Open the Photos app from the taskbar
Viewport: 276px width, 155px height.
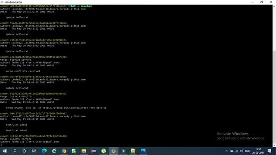click(x=143, y=151)
